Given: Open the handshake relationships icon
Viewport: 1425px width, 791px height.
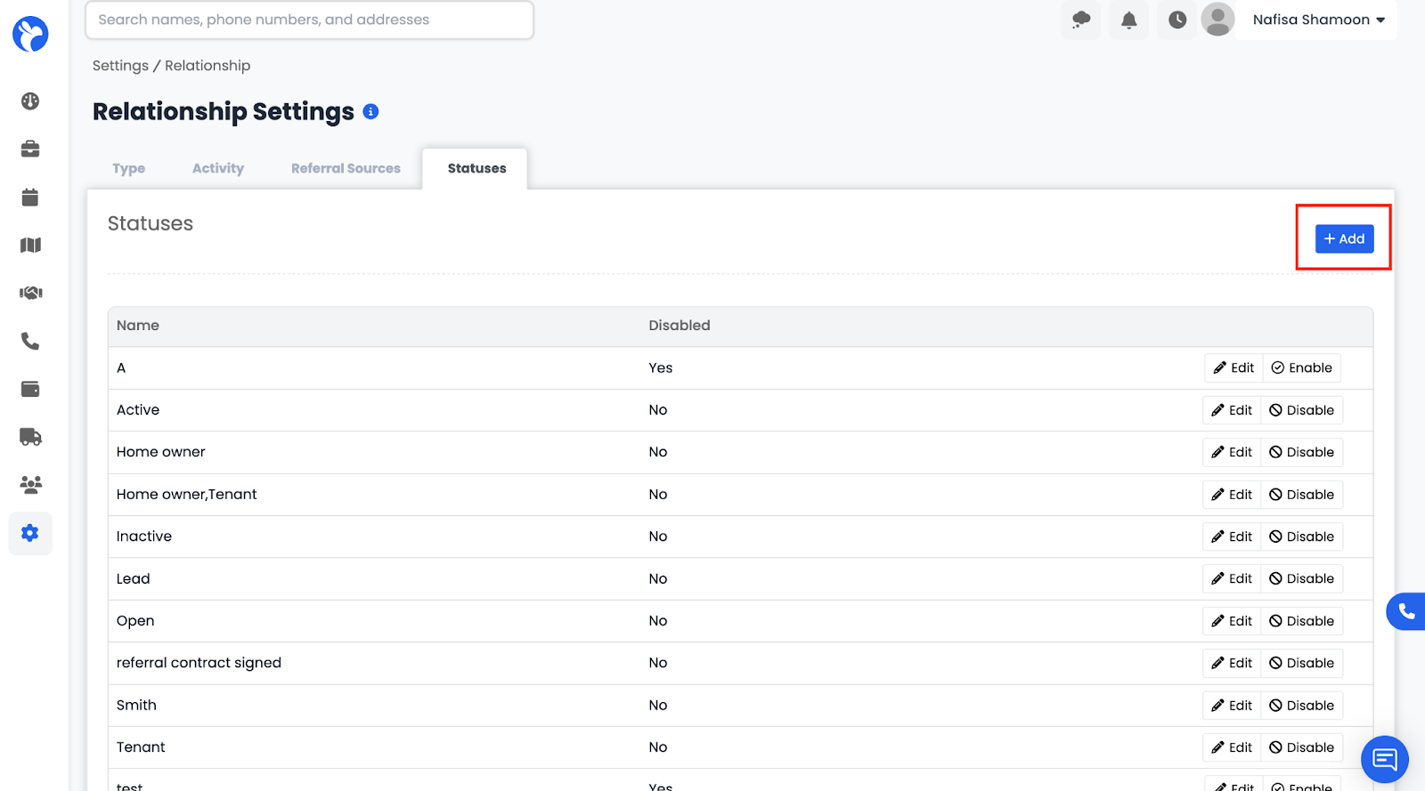Looking at the screenshot, I should [30, 293].
